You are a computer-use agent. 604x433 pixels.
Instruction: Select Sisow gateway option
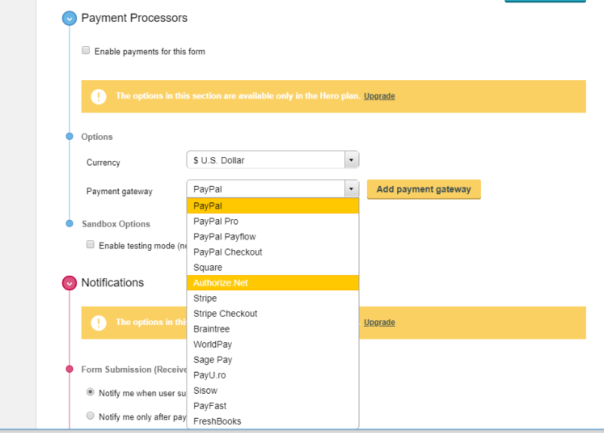(273, 391)
